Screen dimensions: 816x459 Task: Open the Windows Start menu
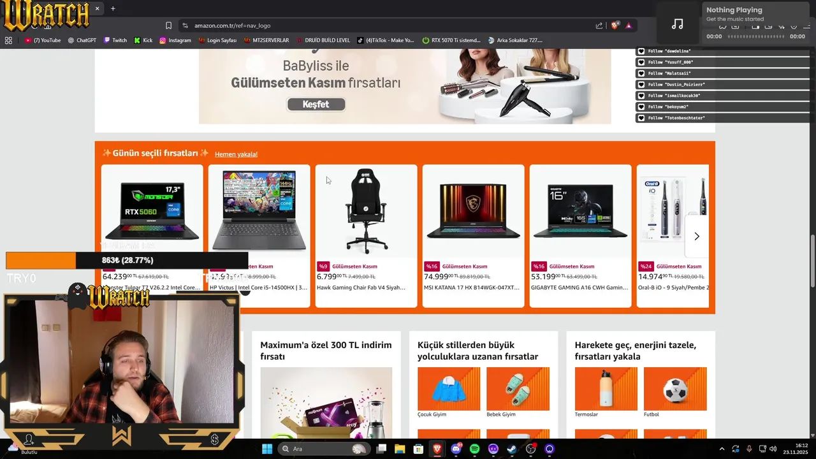pos(267,449)
